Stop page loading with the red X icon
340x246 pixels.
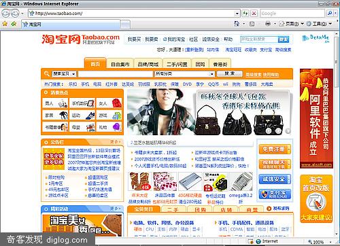[254, 14]
